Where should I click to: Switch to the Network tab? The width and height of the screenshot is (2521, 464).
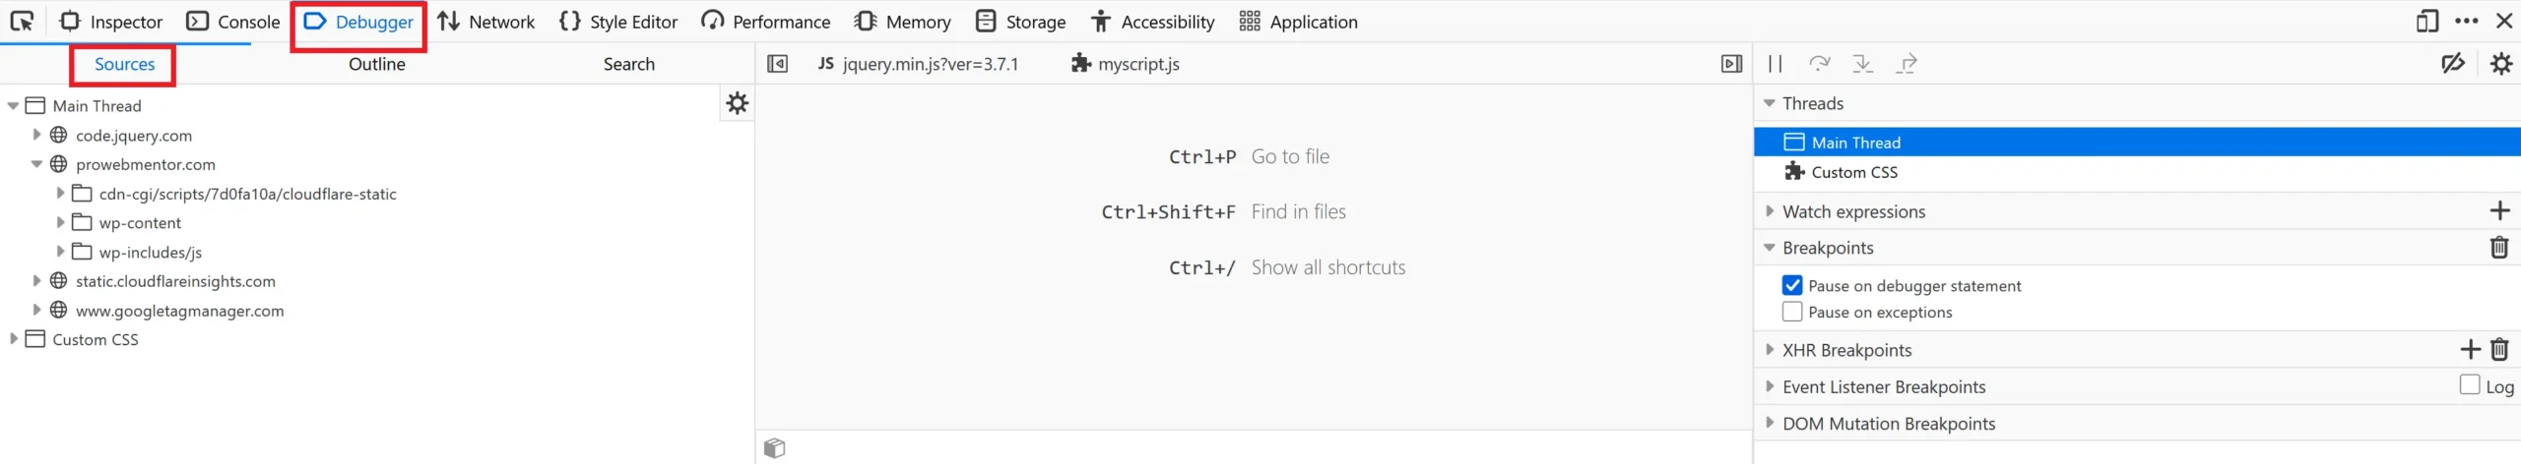tap(485, 22)
